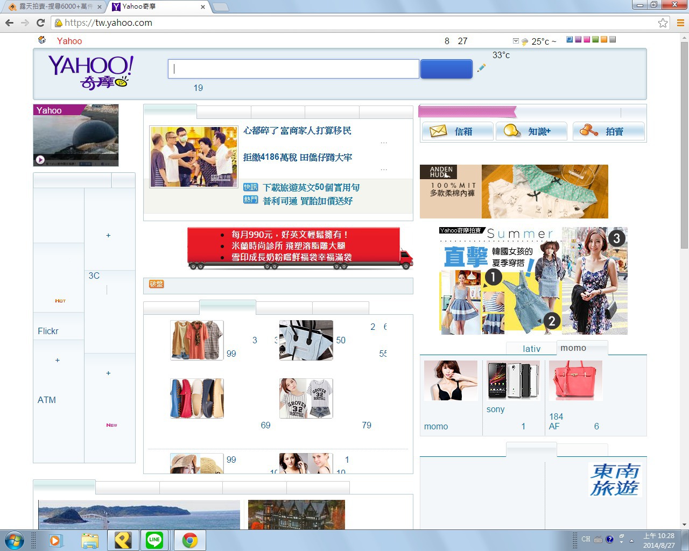Open the Windows Start menu
This screenshot has width=689, height=551.
tap(14, 540)
